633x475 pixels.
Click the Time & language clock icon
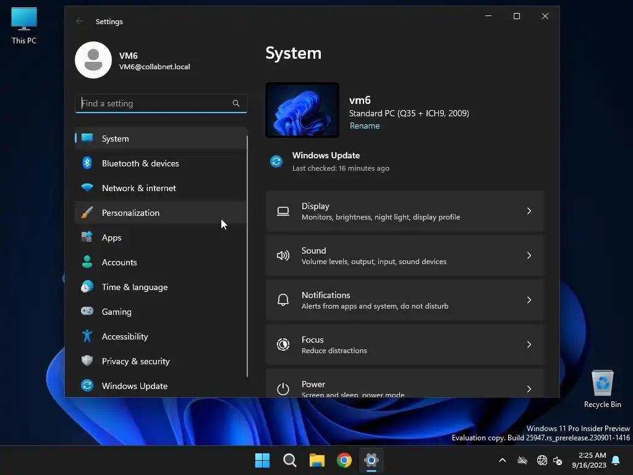click(87, 287)
